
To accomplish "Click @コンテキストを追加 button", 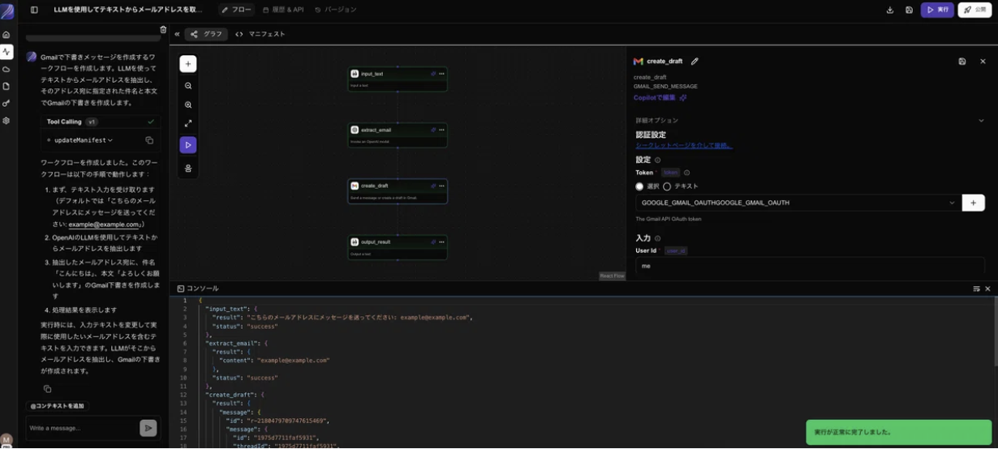I will pos(57,406).
